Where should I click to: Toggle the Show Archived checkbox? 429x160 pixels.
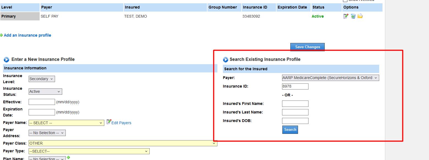(x=345, y=1)
